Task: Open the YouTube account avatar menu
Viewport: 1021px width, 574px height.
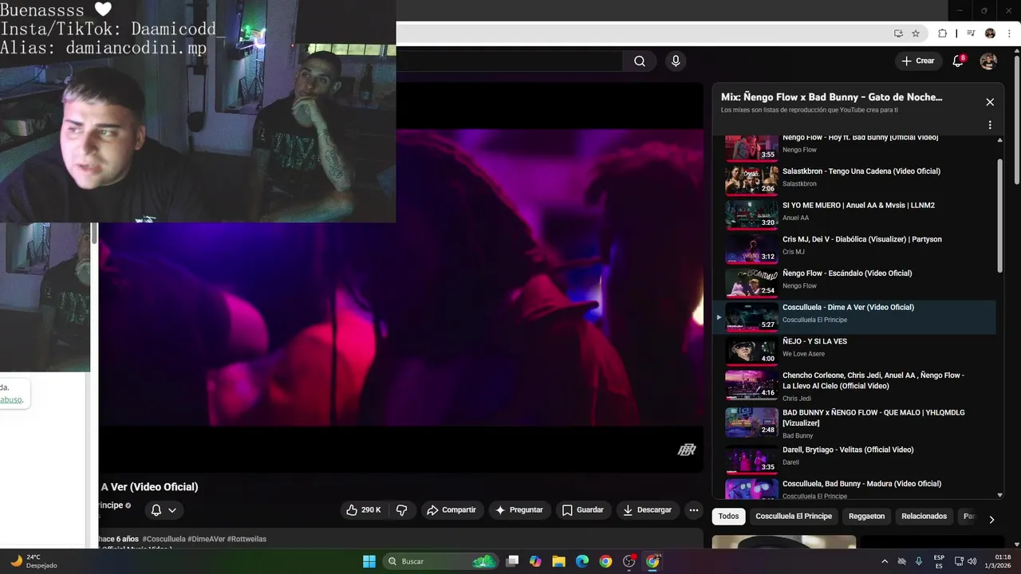Action: [x=988, y=61]
